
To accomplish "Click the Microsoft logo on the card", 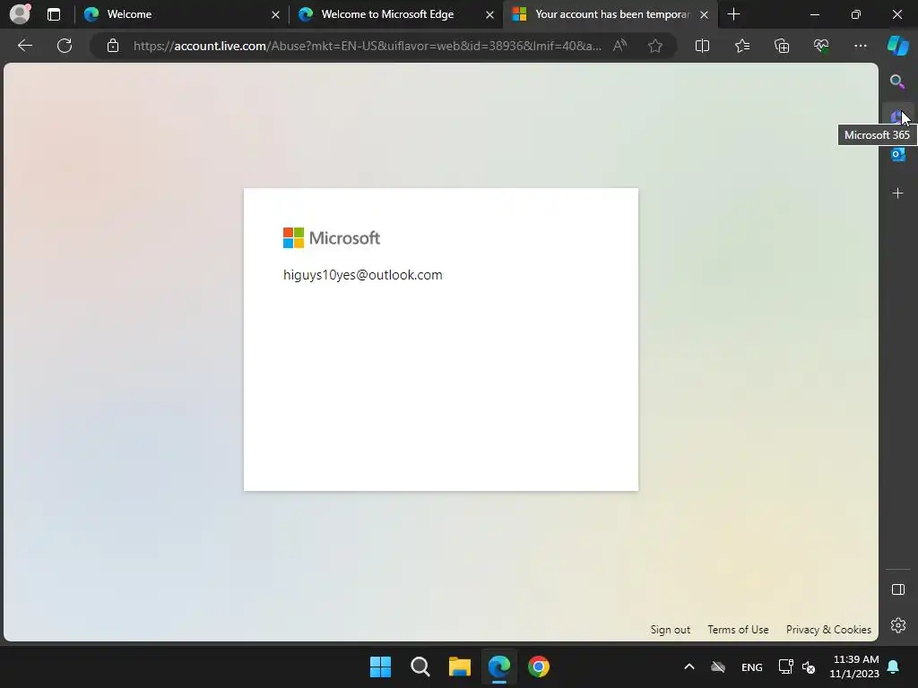I will coord(332,238).
